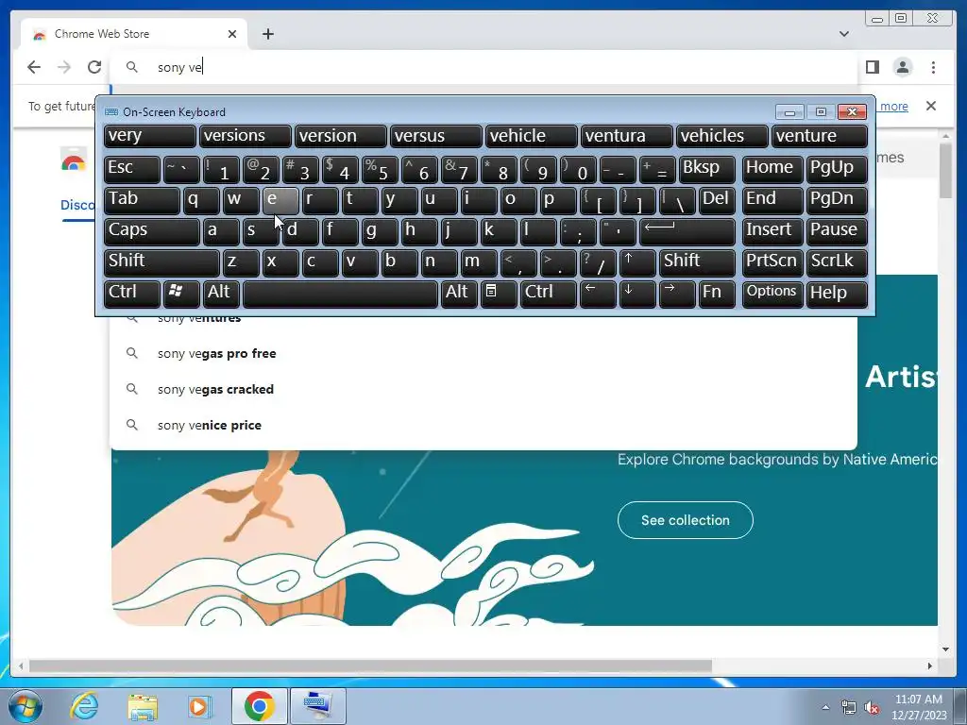Toggle the right Alt key
The image size is (967, 725).
tap(459, 294)
